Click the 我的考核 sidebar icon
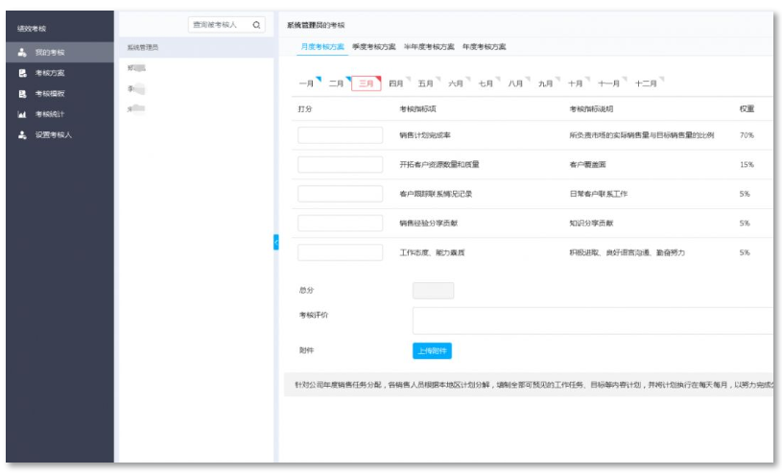The height and width of the screenshot is (475, 782). tap(22, 52)
